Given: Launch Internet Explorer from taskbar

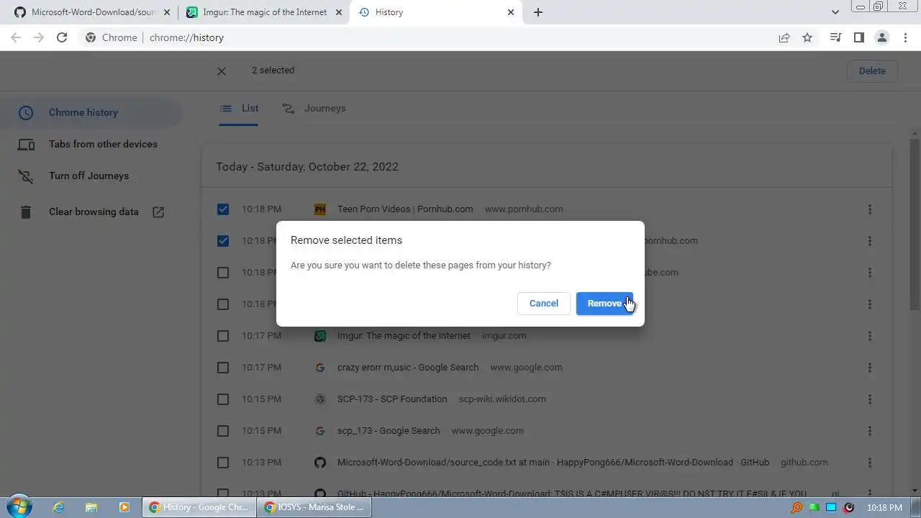Looking at the screenshot, I should pos(58,507).
